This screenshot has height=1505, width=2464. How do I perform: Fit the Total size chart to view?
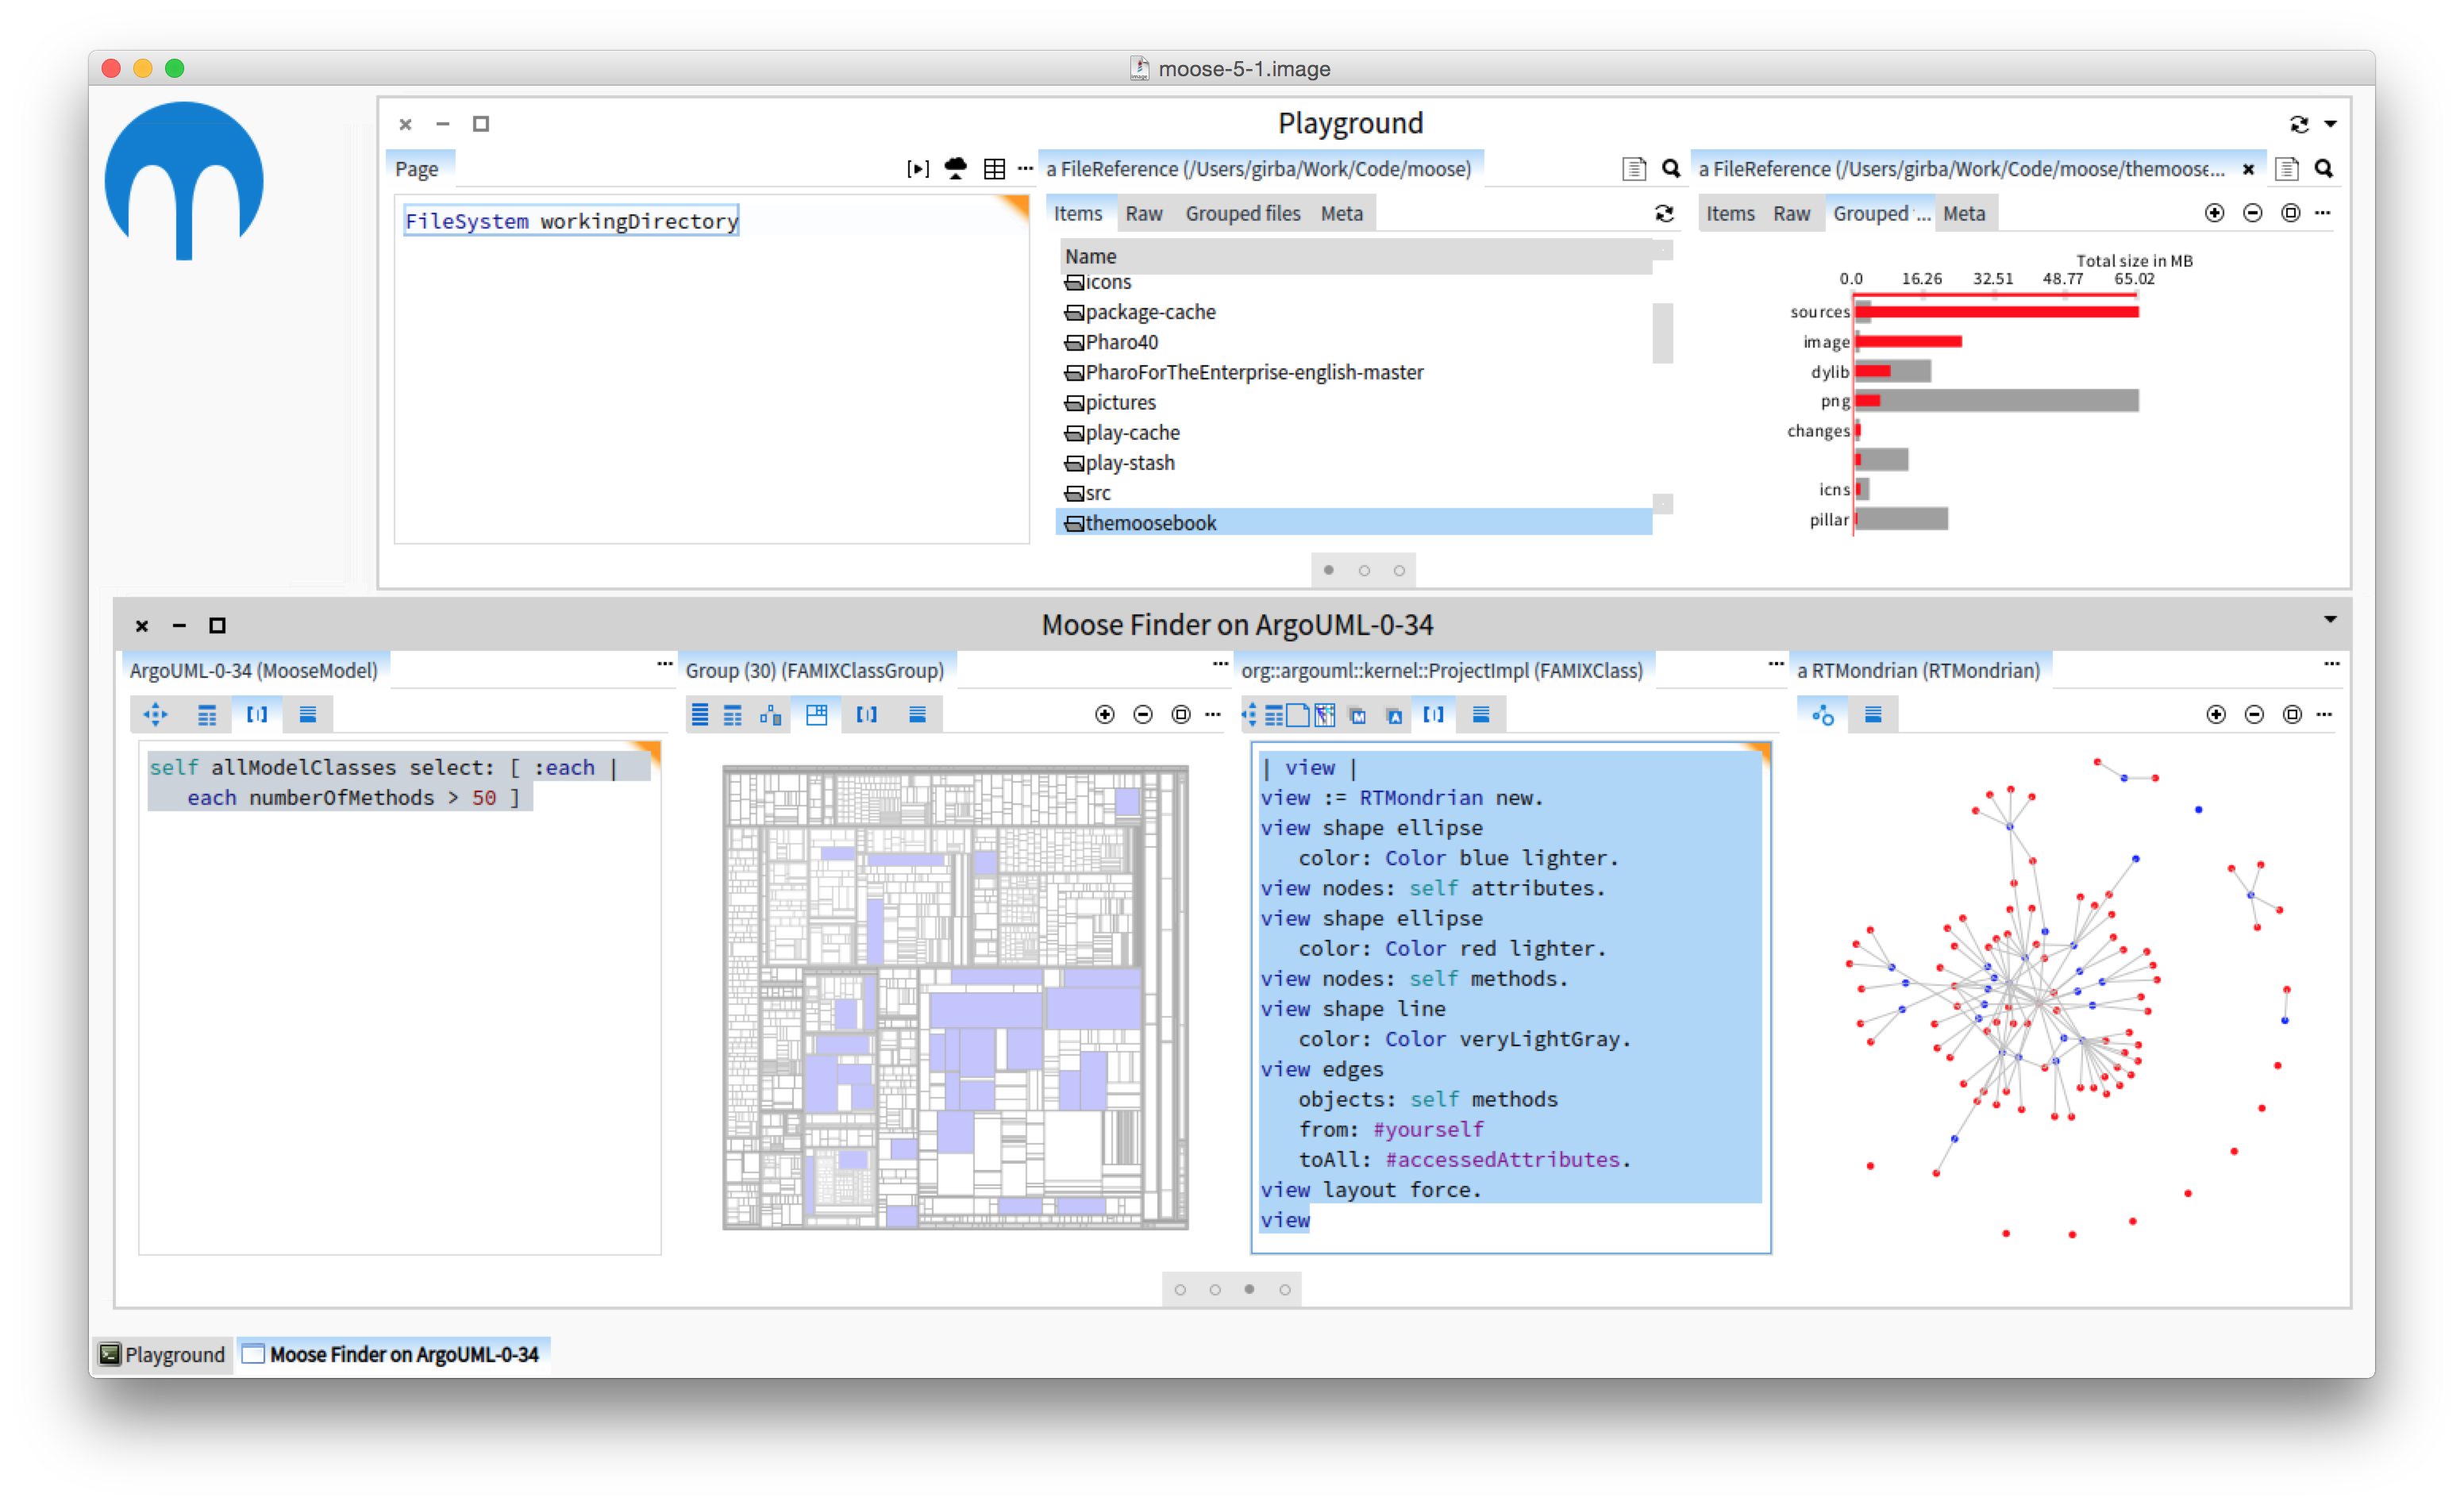2290,213
